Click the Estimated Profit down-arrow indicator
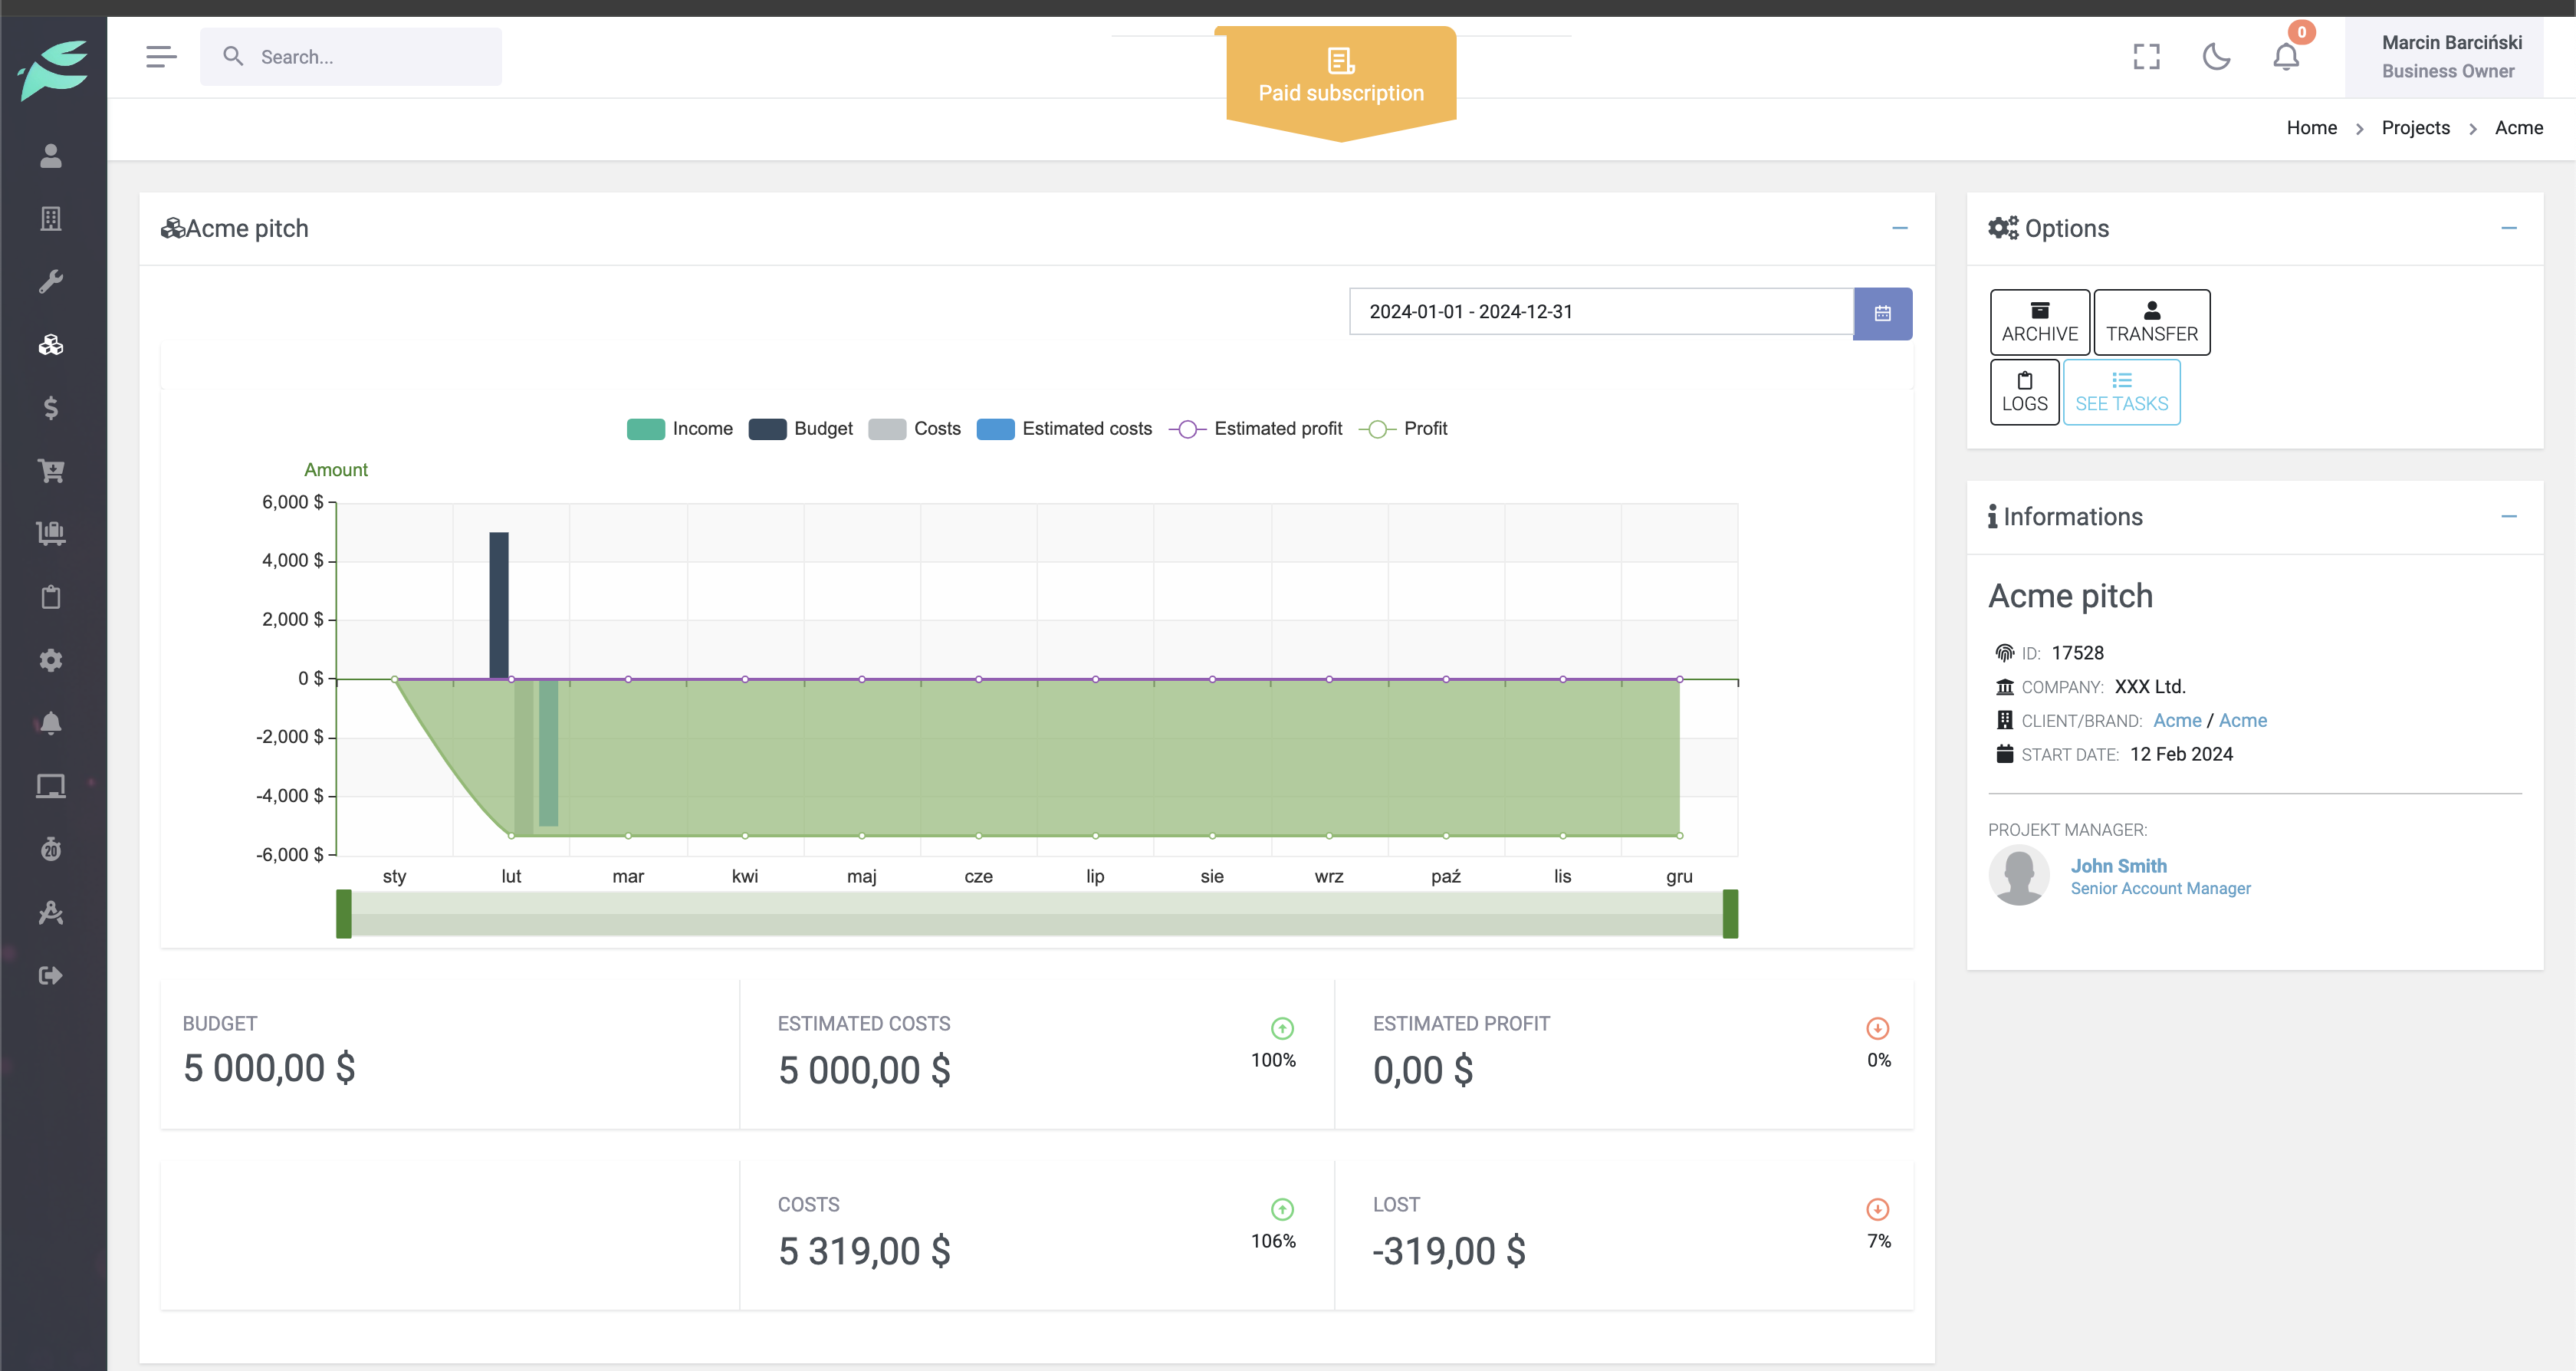The image size is (2576, 1371). click(x=1877, y=1028)
